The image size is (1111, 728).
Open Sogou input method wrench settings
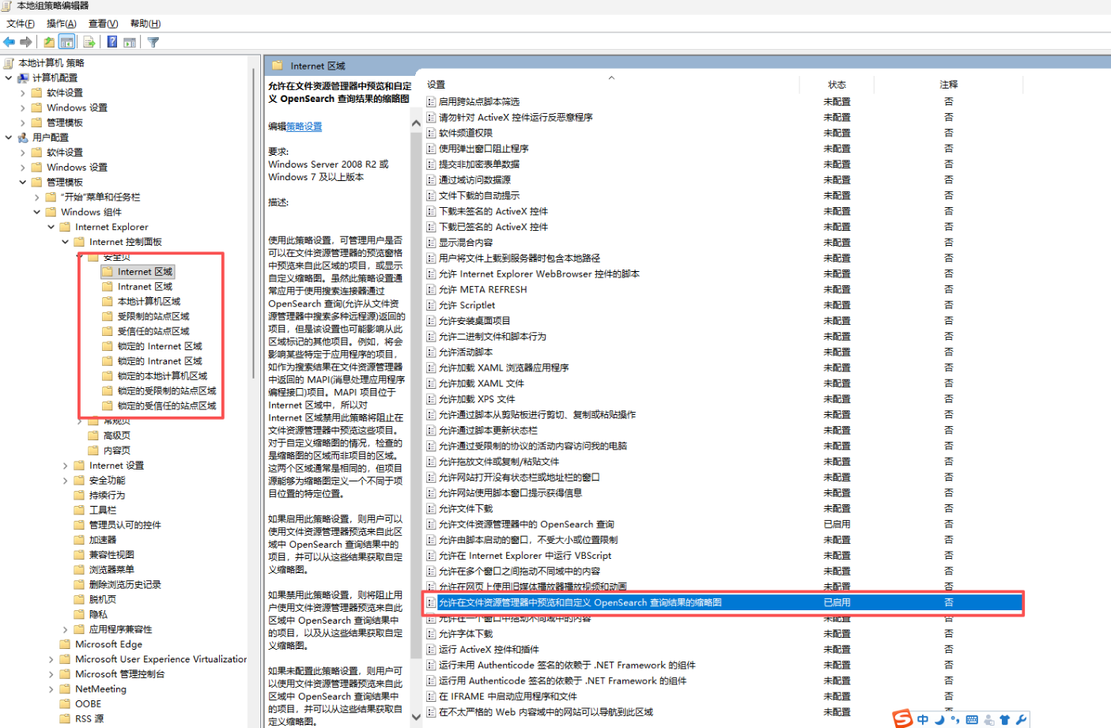1021,719
